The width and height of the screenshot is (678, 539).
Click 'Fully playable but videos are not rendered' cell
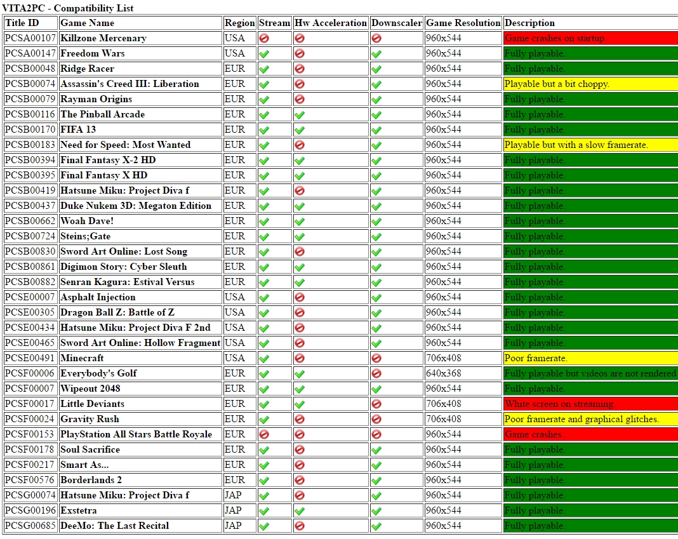tap(590, 373)
